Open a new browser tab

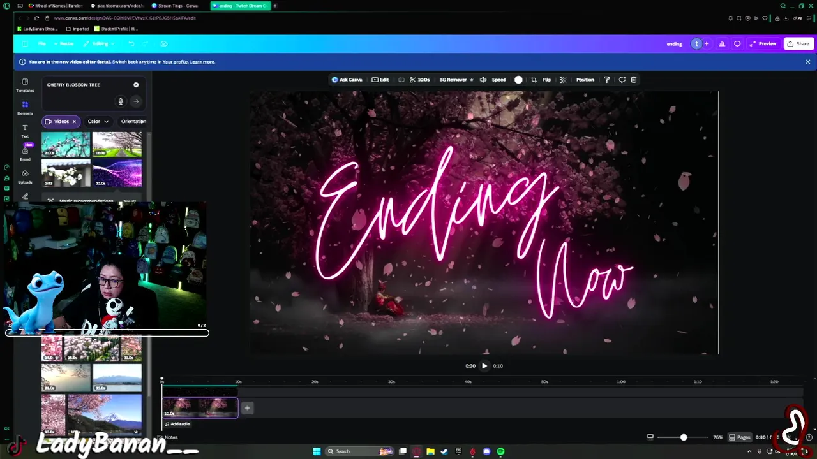pyautogui.click(x=275, y=6)
